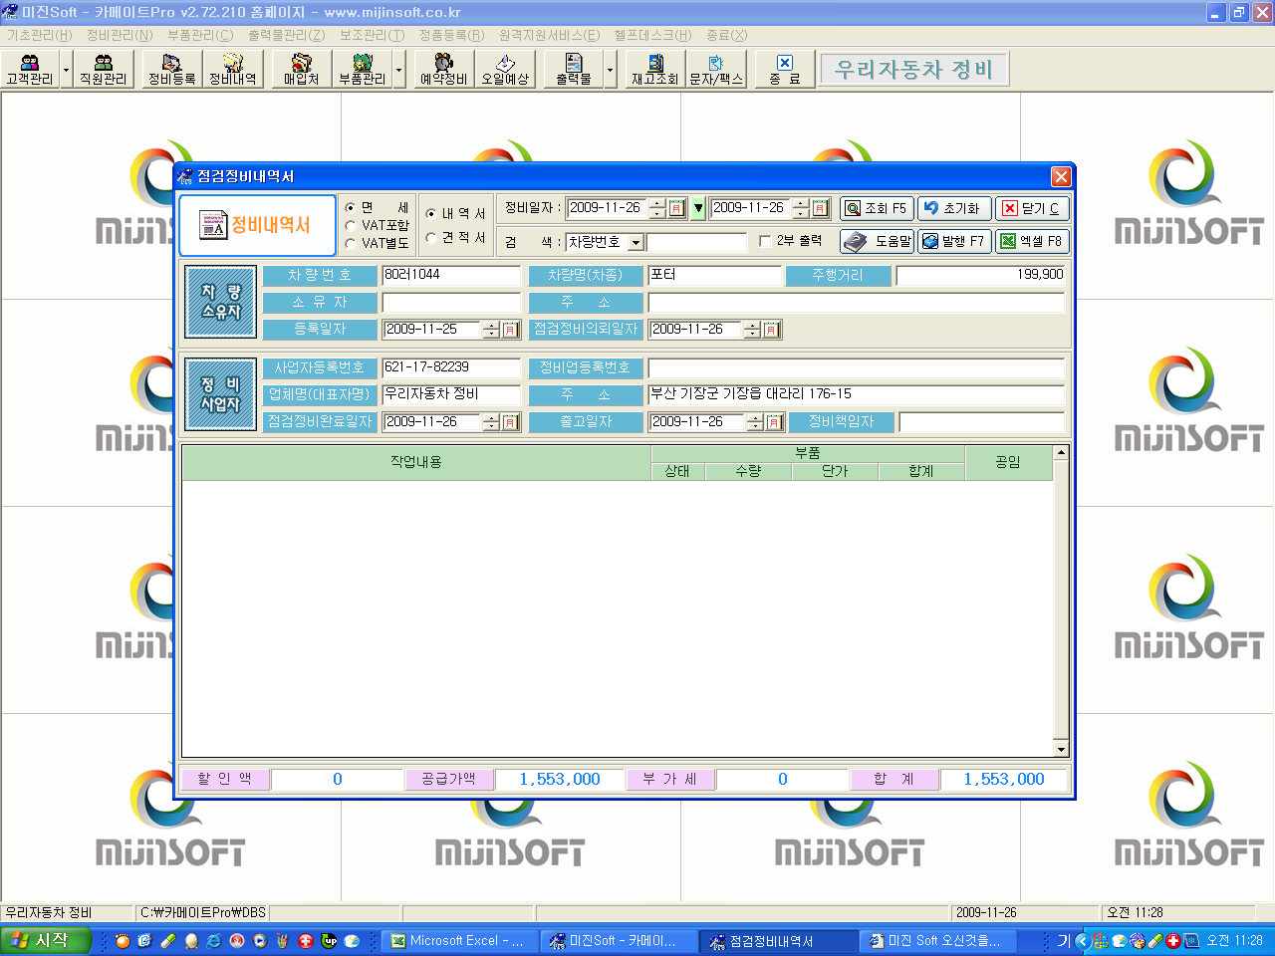
Task: Click the 공임 column header
Action: (x=1008, y=463)
